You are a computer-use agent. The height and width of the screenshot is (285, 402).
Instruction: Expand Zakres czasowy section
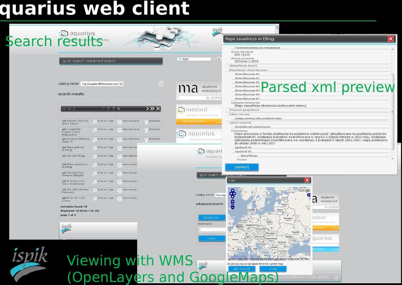point(240,114)
